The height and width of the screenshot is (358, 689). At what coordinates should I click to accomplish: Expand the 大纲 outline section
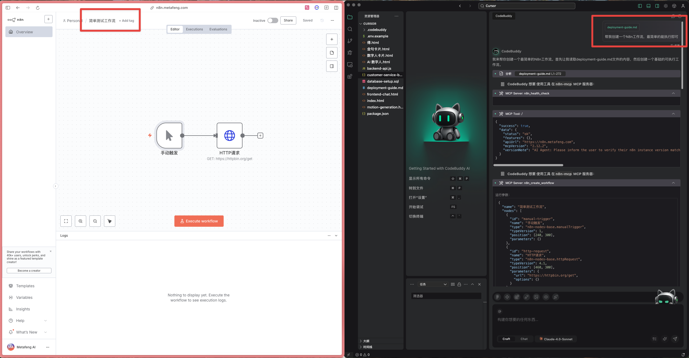pyautogui.click(x=361, y=341)
